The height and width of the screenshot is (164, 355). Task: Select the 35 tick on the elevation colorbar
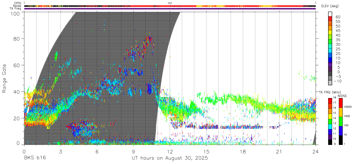pyautogui.click(x=337, y=40)
